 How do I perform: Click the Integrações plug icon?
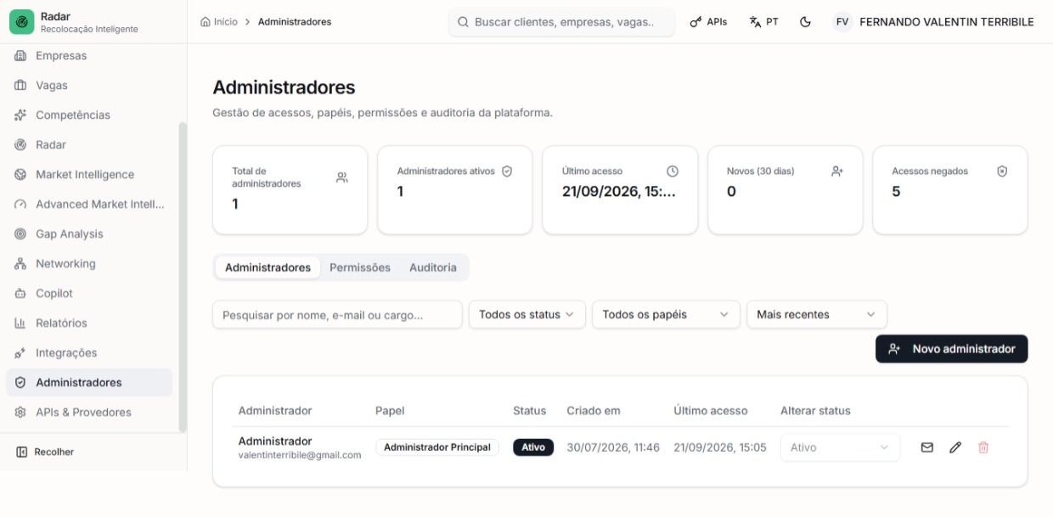pyautogui.click(x=20, y=353)
